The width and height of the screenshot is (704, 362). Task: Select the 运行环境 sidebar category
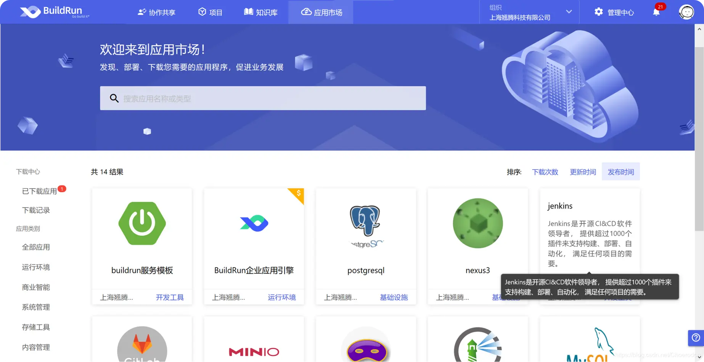click(36, 267)
